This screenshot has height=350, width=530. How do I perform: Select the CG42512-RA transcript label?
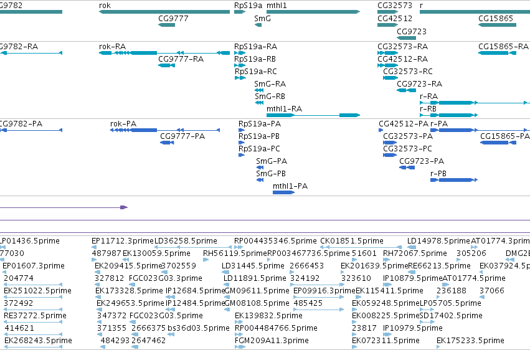(402, 59)
